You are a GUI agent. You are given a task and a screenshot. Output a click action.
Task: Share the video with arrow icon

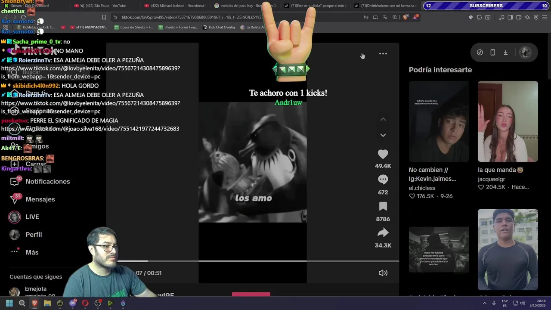point(383,233)
